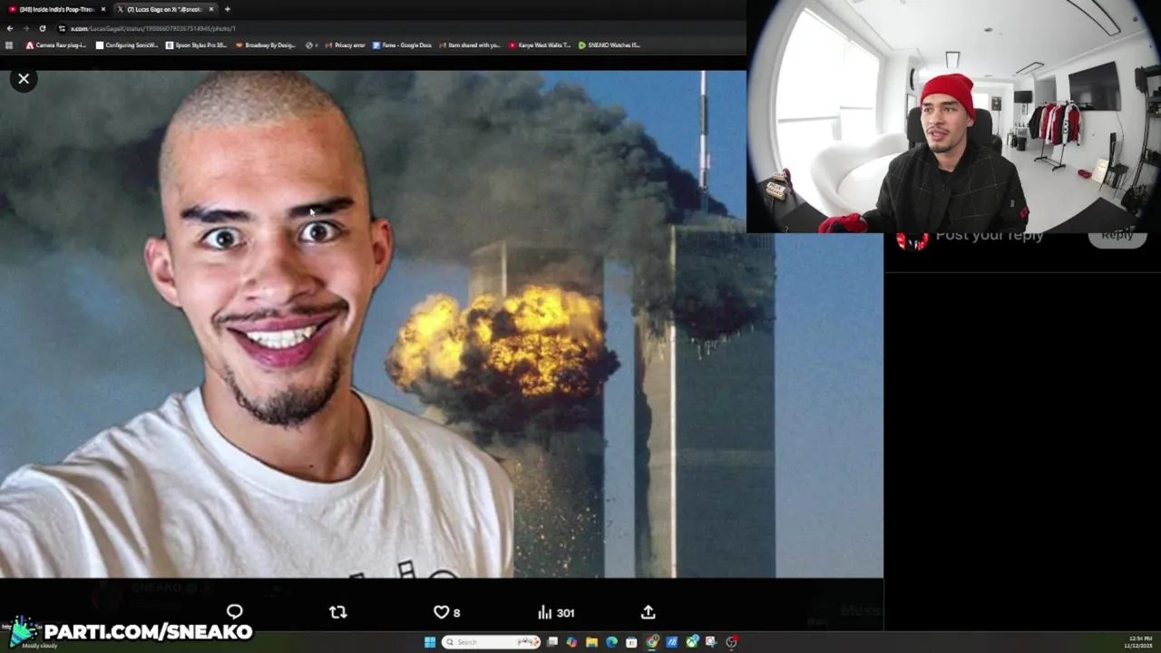
Task: Open the SNEAKO Watches bookmark
Action: pos(610,44)
